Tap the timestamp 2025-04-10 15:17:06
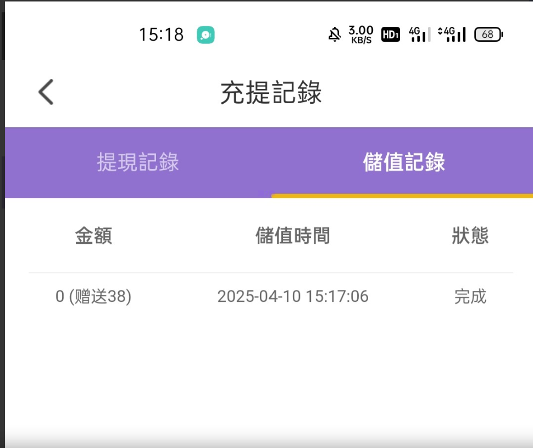This screenshot has width=533, height=448. point(293,296)
